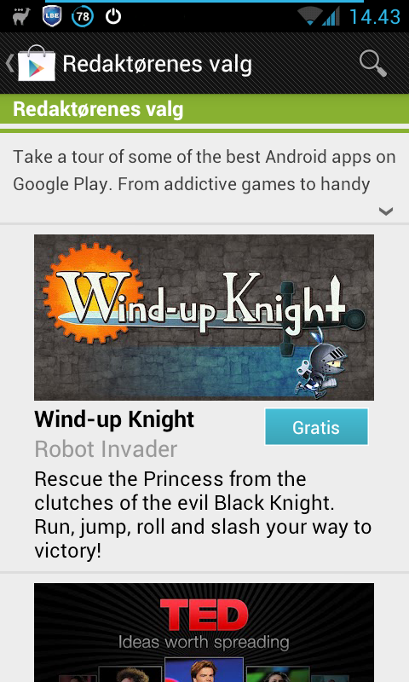Image resolution: width=409 pixels, height=682 pixels.
Task: Tap the 14.43 clock in the status bar
Action: pos(375,17)
